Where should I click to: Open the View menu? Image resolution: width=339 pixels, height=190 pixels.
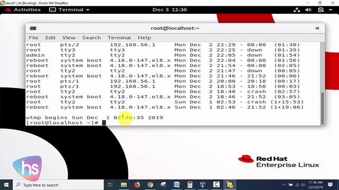point(69,37)
